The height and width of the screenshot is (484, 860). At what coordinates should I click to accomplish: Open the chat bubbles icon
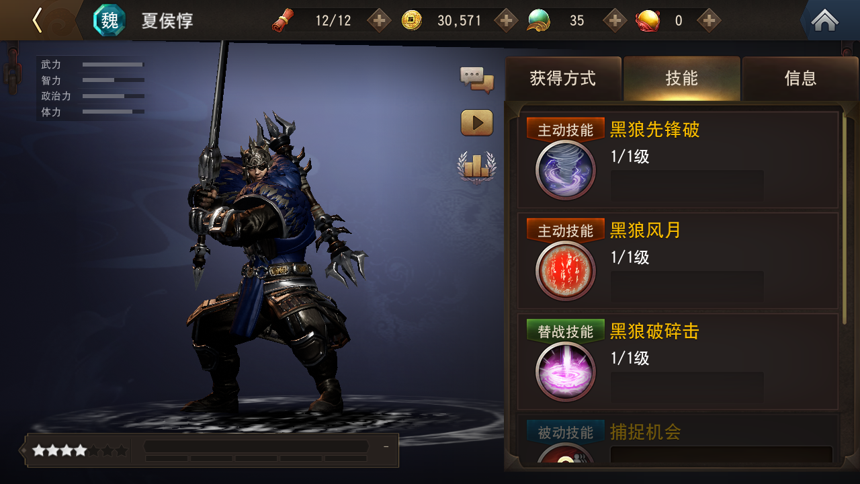[x=477, y=80]
